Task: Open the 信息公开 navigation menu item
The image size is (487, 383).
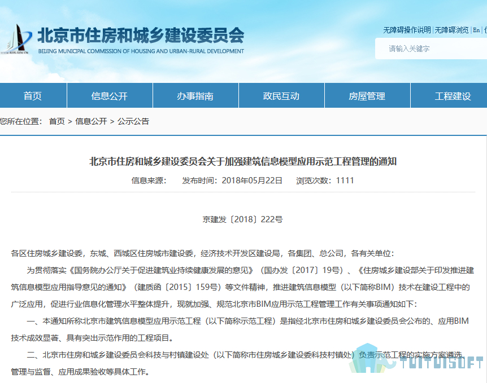Action: point(110,96)
